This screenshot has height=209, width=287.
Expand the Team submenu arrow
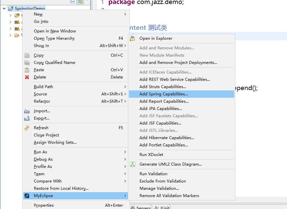[x=125, y=174]
